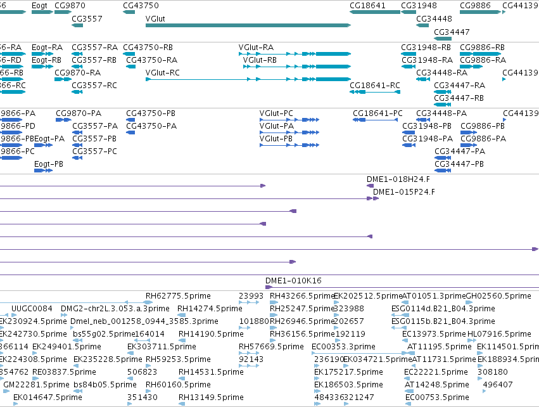Image resolution: width=539 pixels, height=407 pixels.
Task: Select transcript CG3557-RB
Action: 77,67
